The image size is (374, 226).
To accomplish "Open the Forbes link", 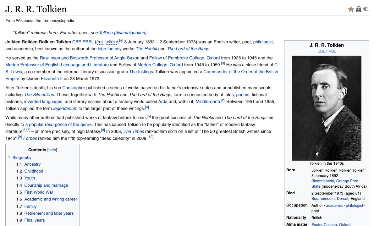I will [30, 138].
